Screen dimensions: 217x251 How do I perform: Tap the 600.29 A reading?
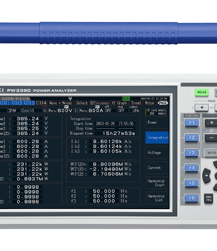pyautogui.click(x=28, y=146)
